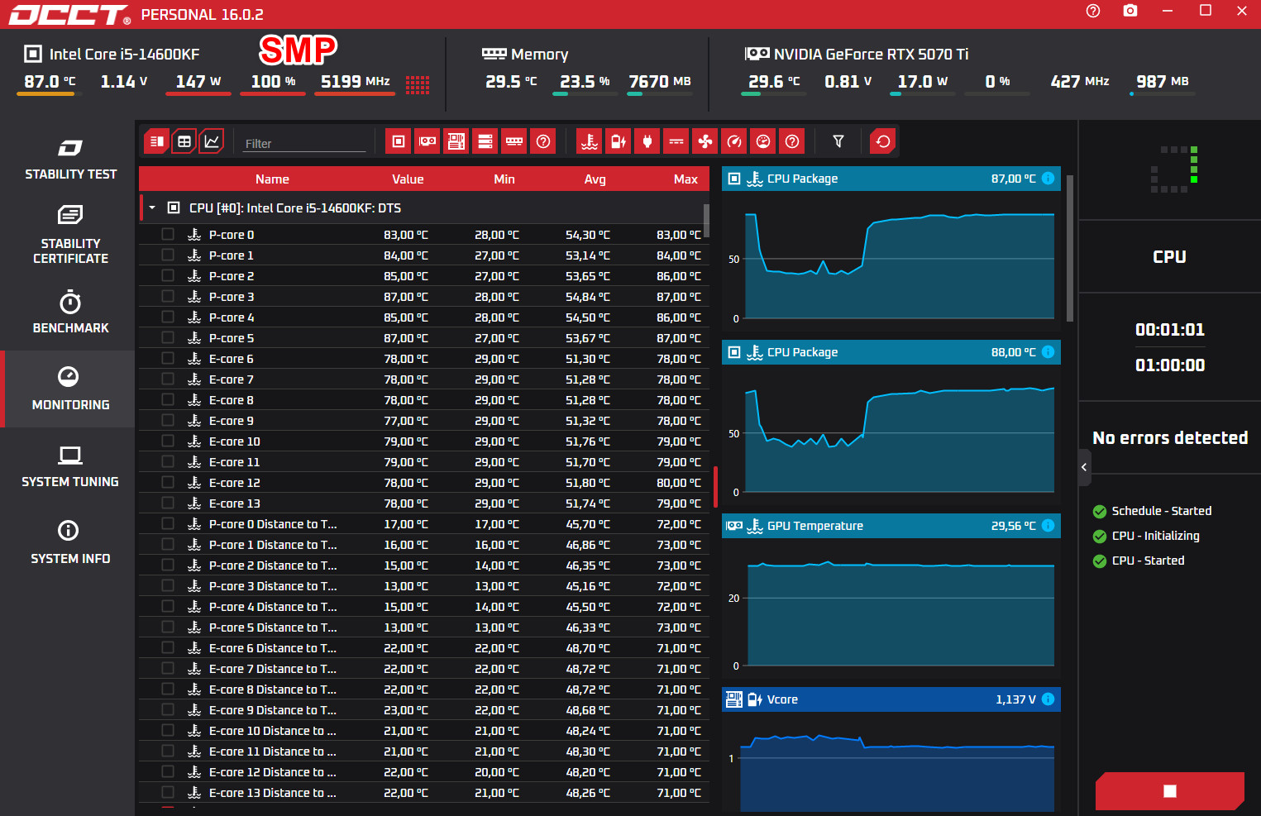The height and width of the screenshot is (816, 1261).
Task: Tick the E-core 13 checkbox
Action: point(168,503)
